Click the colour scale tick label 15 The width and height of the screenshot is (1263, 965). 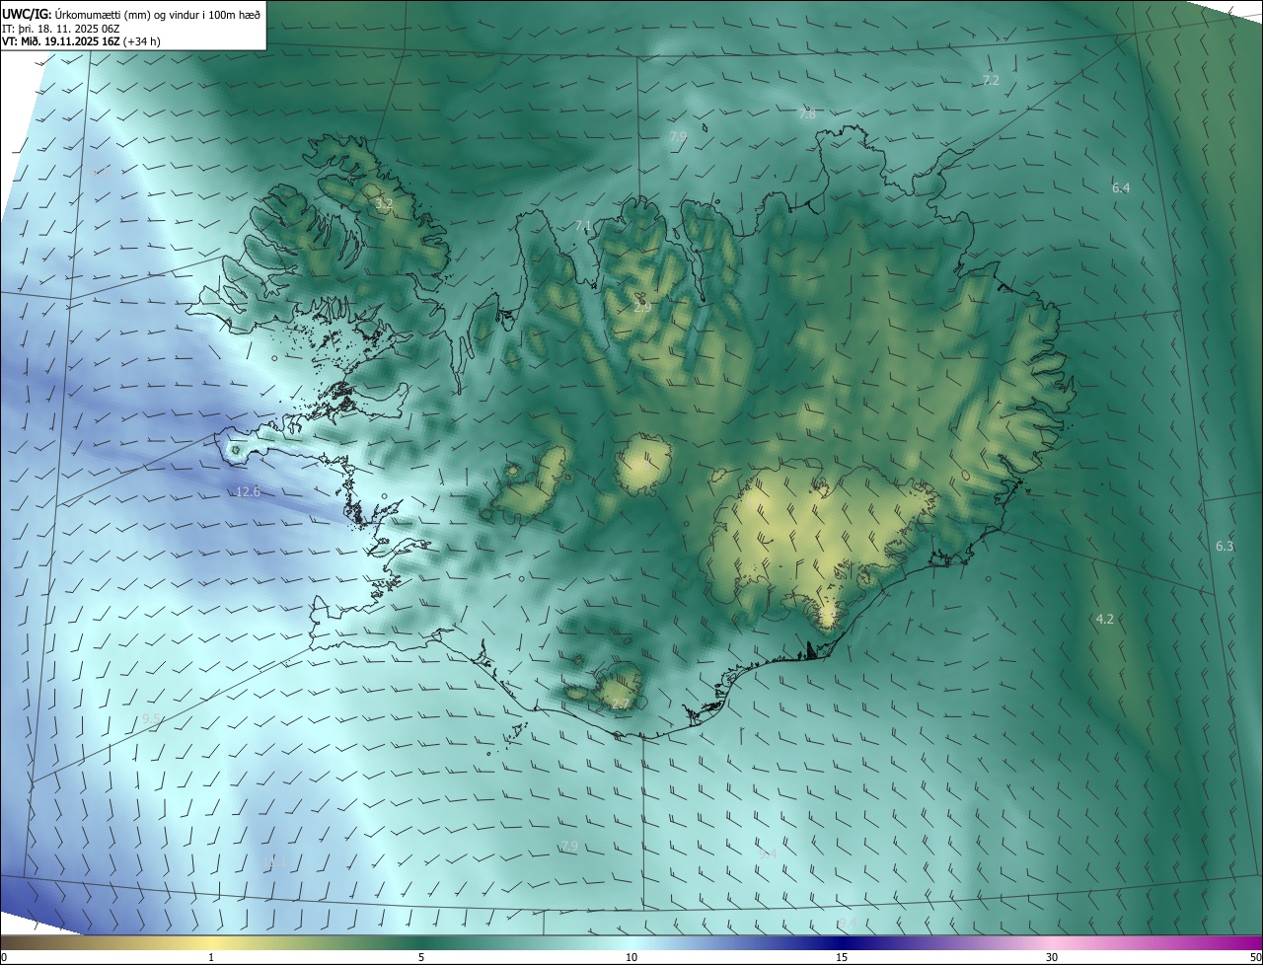pos(842,957)
